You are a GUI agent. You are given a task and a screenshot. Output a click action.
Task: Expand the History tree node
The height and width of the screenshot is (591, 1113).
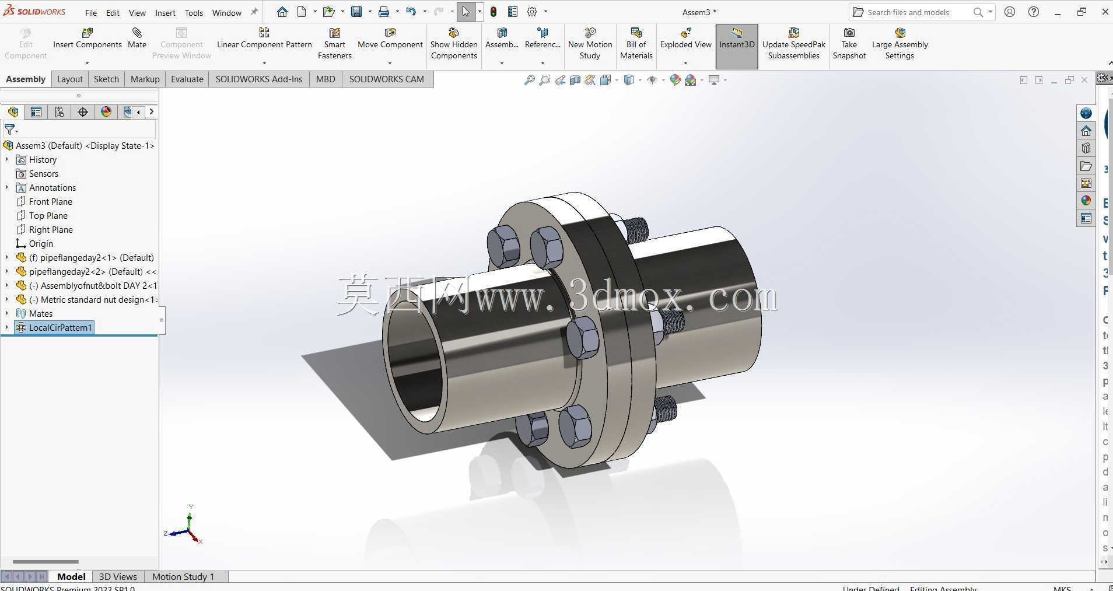pos(7,159)
